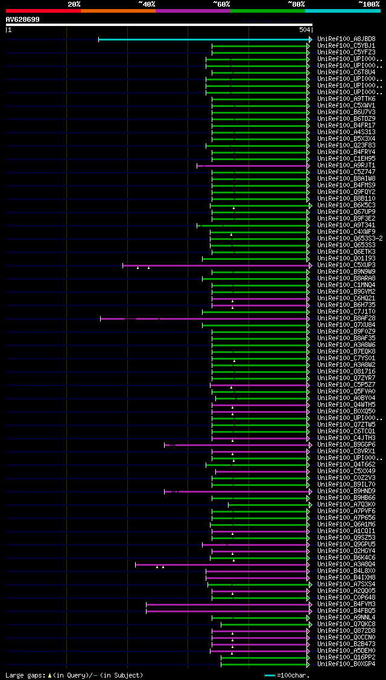Open UniRef100_C6HQ21 hit
Viewport: 386px width, 680px height.
click(x=346, y=299)
